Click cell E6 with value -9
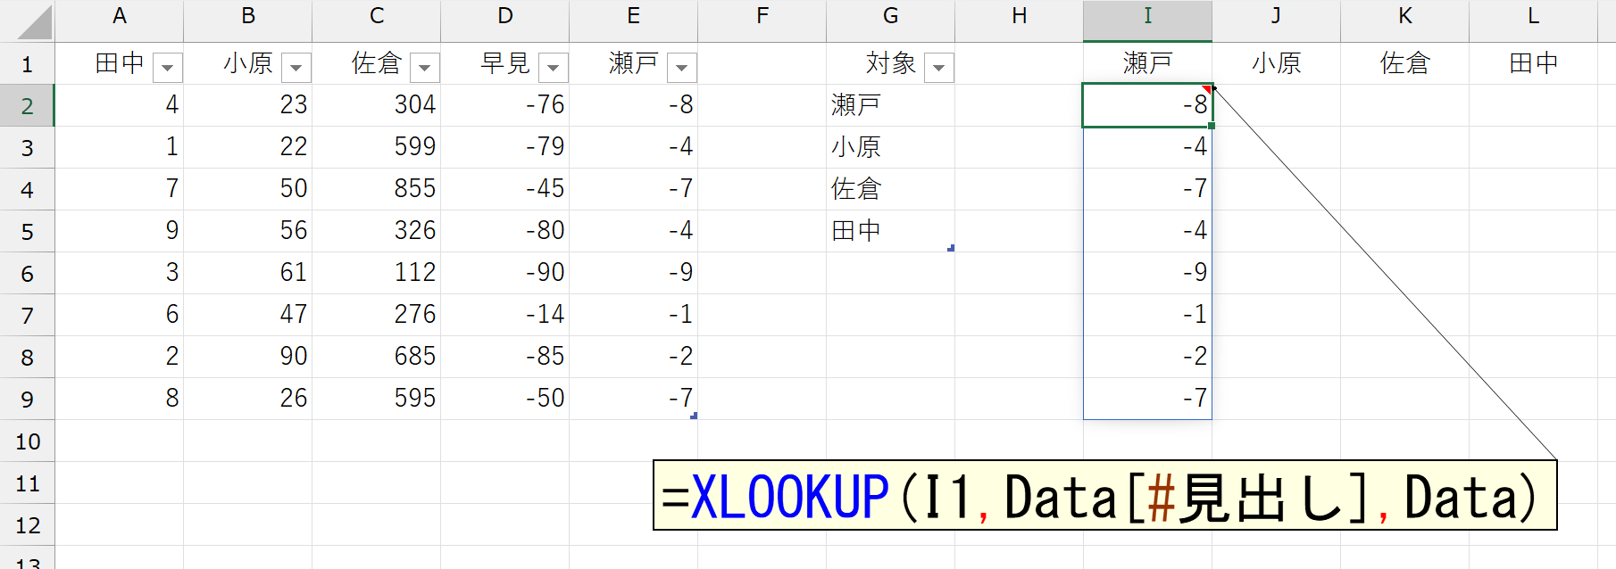The width and height of the screenshot is (1616, 569). click(634, 273)
